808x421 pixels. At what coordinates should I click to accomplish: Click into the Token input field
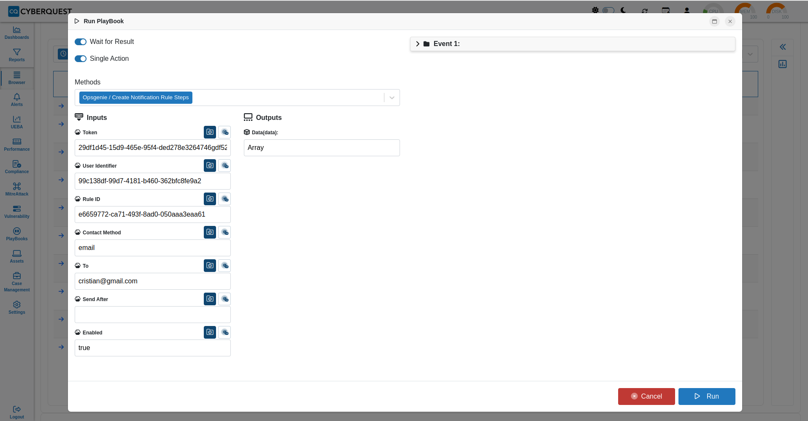(x=153, y=148)
